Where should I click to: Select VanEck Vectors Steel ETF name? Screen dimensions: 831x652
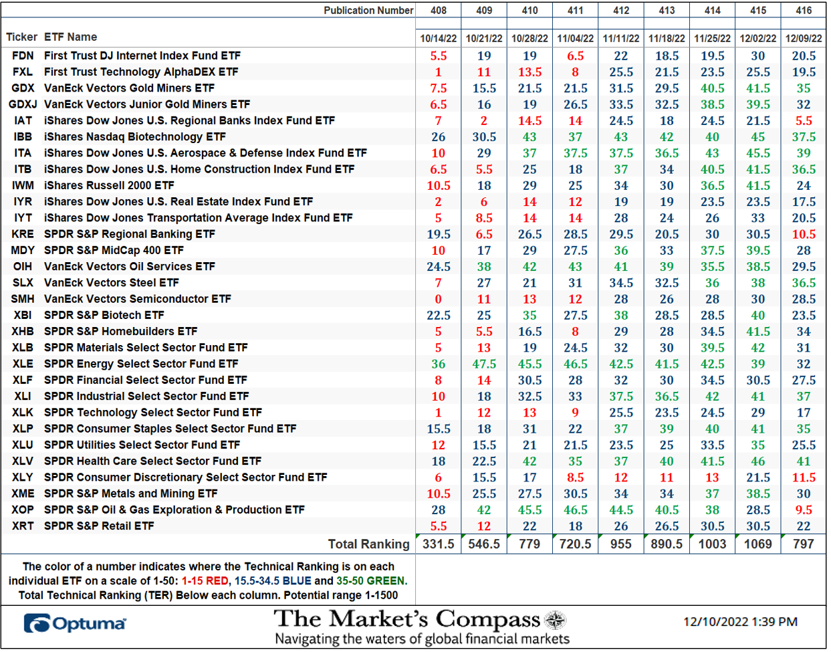pyautogui.click(x=112, y=283)
